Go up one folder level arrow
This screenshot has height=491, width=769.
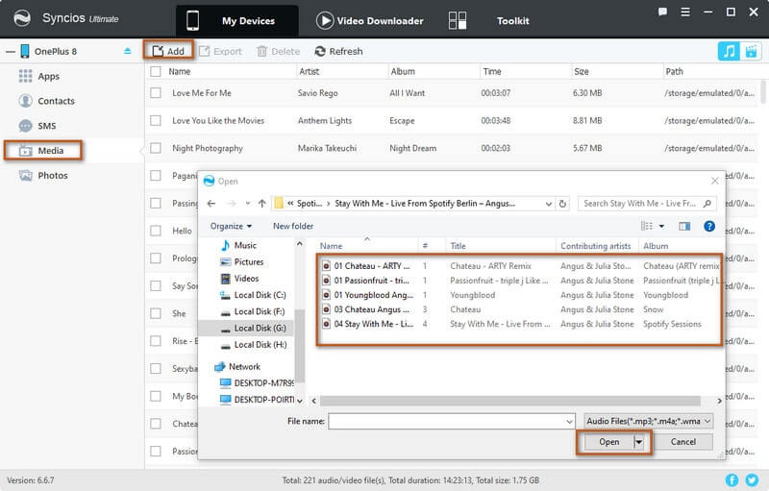[261, 204]
